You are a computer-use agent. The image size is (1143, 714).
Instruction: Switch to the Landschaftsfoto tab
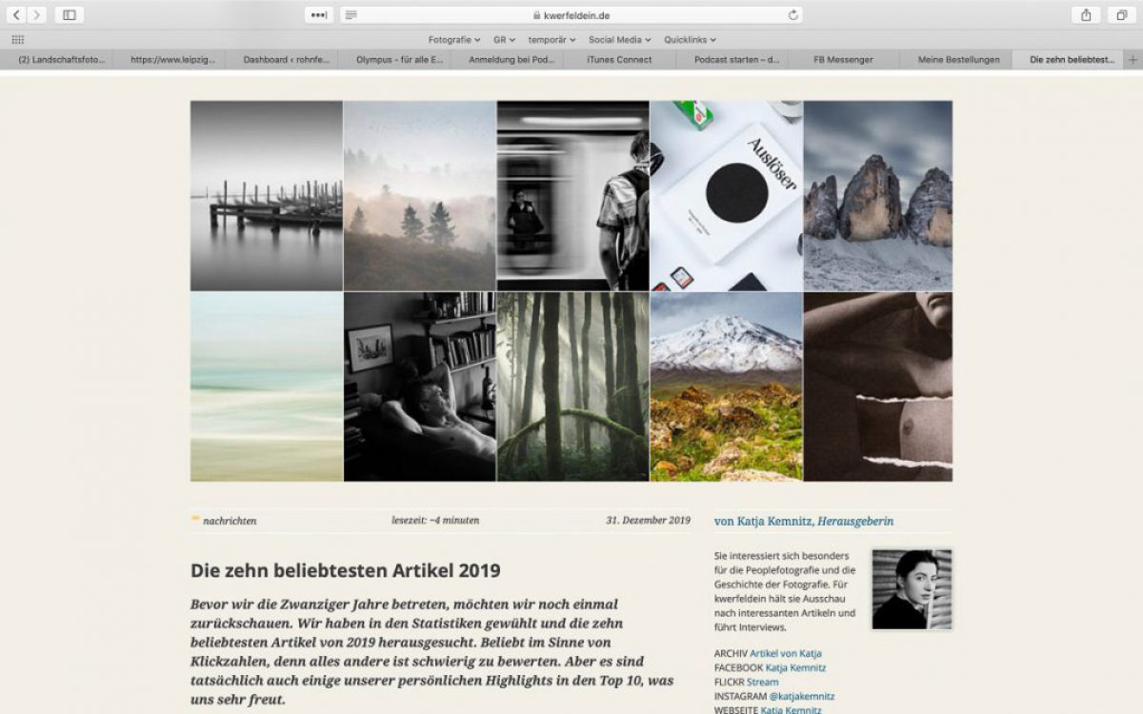pyautogui.click(x=56, y=60)
